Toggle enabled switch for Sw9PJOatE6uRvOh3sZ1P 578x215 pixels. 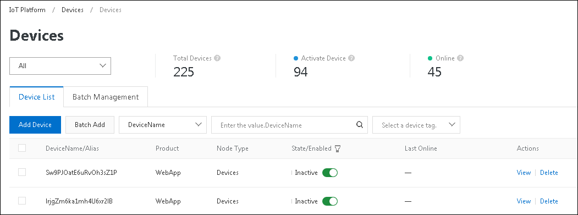(330, 173)
